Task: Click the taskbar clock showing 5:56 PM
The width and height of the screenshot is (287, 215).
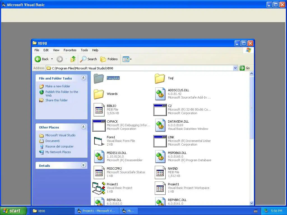Action: click(277, 211)
